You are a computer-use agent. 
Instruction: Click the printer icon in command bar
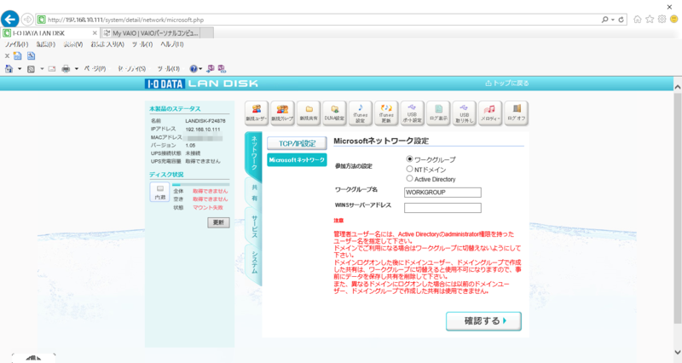click(66, 69)
